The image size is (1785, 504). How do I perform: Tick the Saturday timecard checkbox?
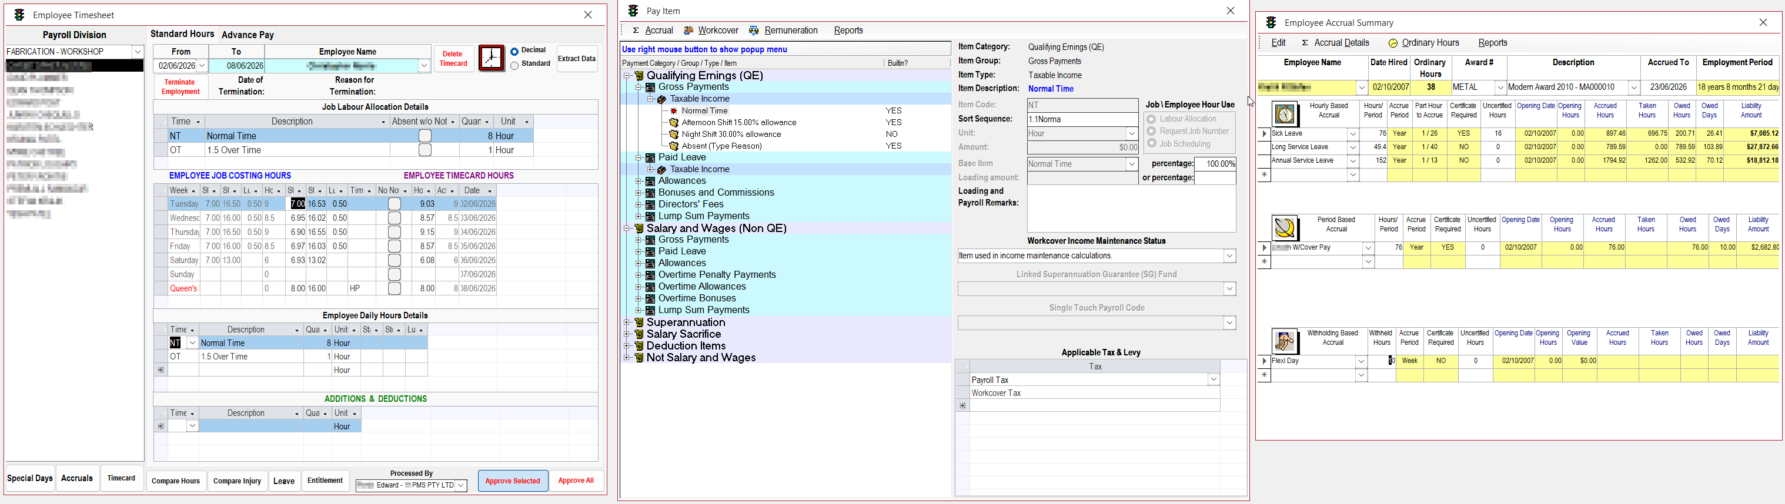395,260
